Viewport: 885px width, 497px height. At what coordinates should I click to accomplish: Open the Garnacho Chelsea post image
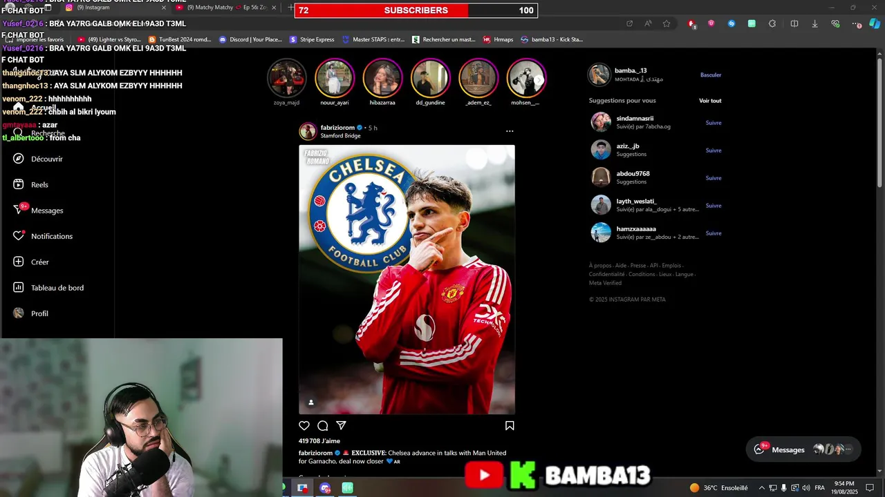(407, 280)
